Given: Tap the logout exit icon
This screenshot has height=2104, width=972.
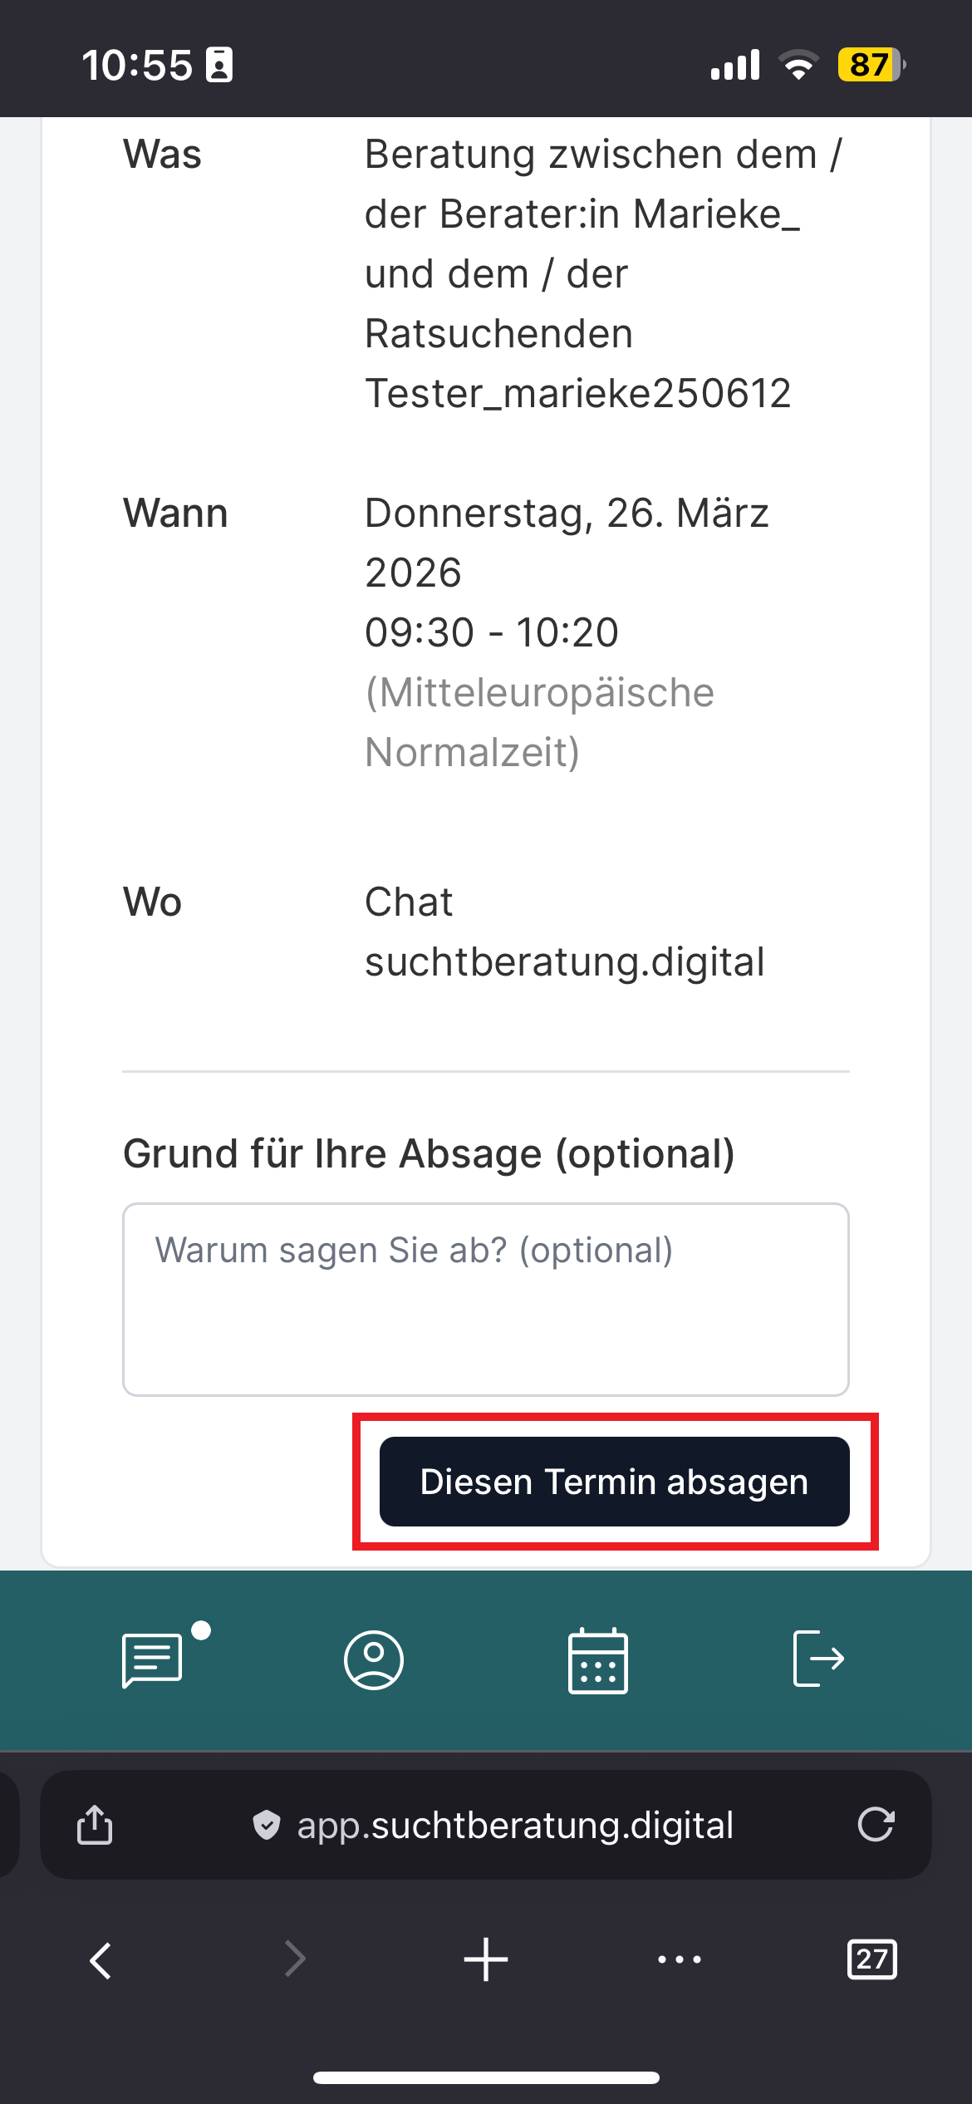Looking at the screenshot, I should [818, 1659].
